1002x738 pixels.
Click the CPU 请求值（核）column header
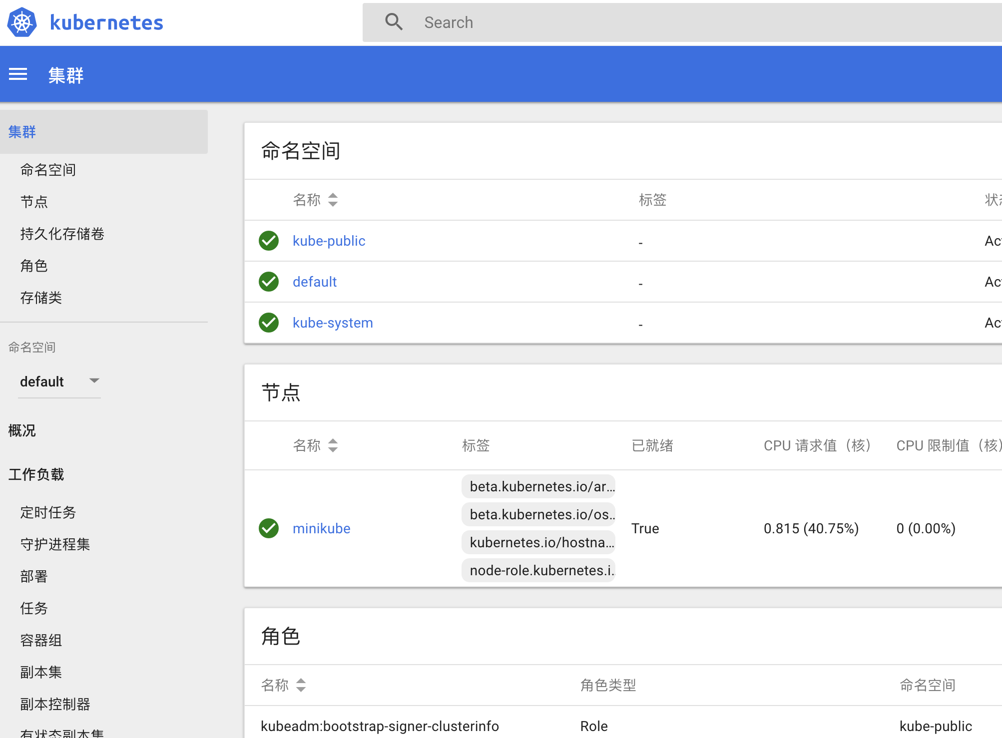coord(818,445)
